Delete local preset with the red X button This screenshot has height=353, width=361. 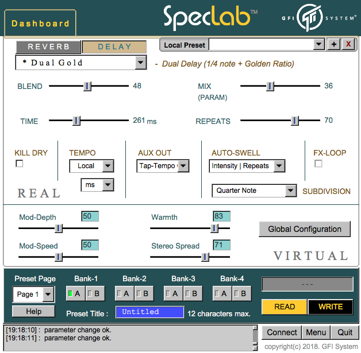point(348,44)
